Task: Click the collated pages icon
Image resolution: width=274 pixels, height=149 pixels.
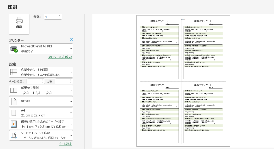Action: (x=14, y=90)
